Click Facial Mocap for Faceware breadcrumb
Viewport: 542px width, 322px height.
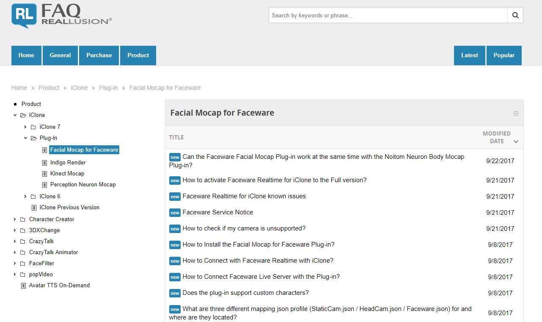(x=165, y=88)
